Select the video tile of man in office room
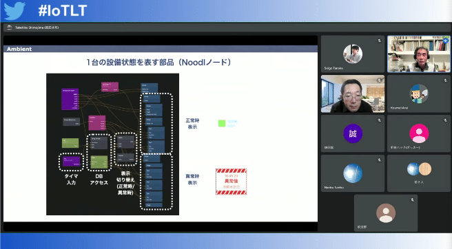This screenshot has width=452, height=249. 353,94
